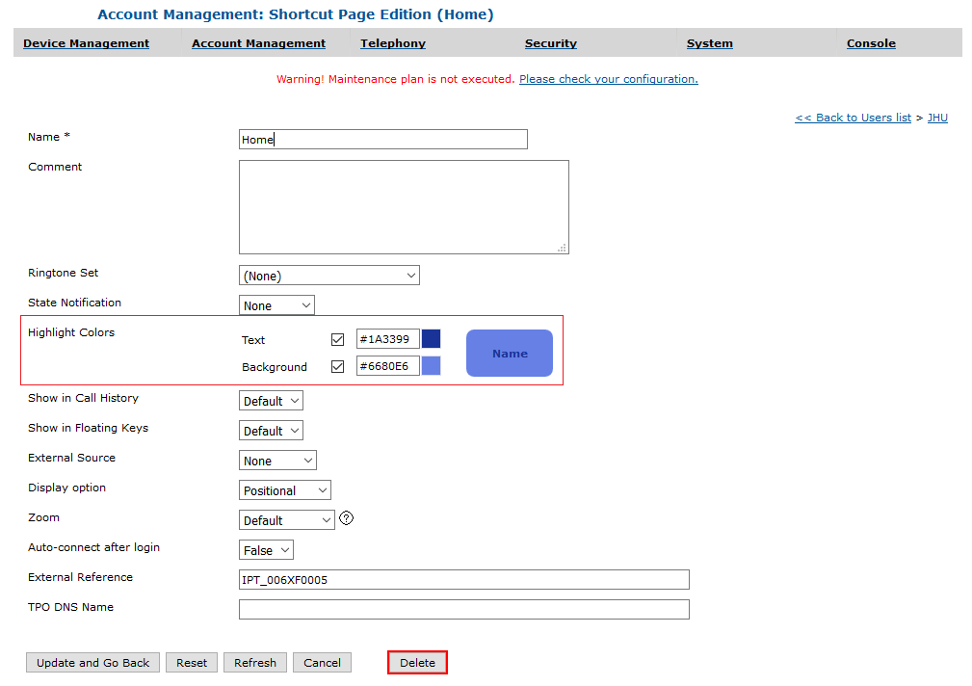Open the Zoom level dropdown
Image resolution: width=972 pixels, height=686 pixels.
287,519
